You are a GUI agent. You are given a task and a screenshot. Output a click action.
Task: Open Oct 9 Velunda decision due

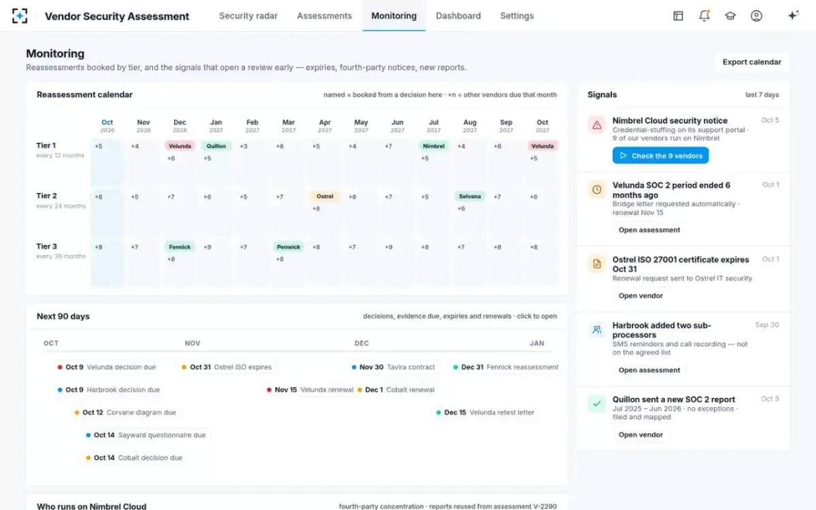click(x=107, y=367)
